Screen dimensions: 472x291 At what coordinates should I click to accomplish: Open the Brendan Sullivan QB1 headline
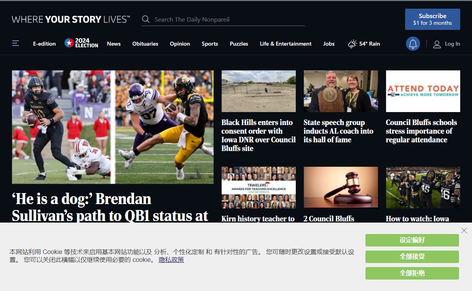(110, 207)
